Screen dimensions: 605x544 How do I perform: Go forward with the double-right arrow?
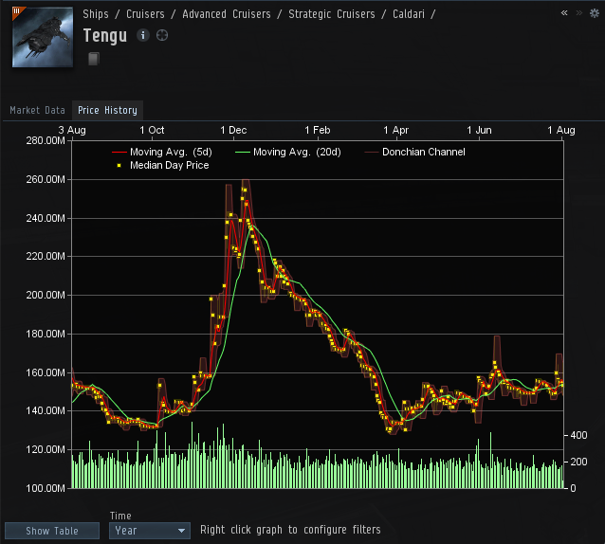(x=578, y=13)
